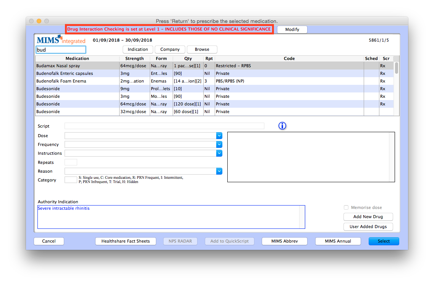Screen dimensions: 434x285
Task: Open the MIMS Abbrev reference
Action: [284, 241]
